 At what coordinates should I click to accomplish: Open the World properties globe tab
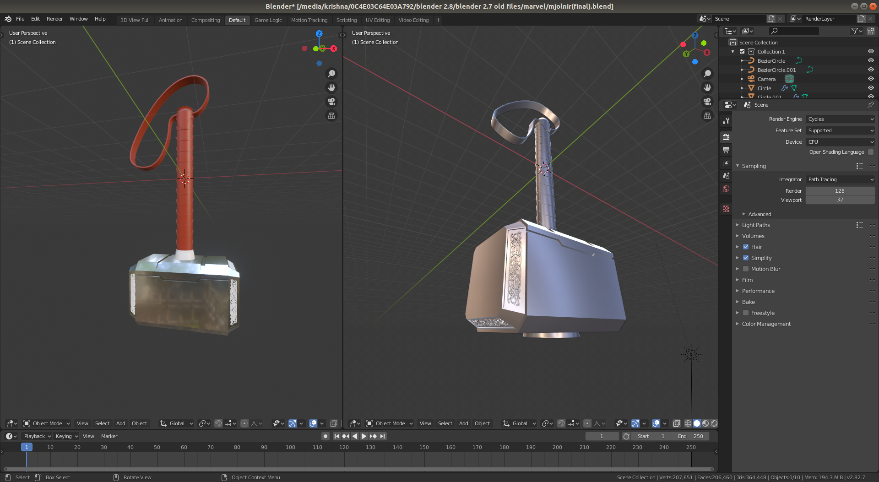tap(726, 189)
